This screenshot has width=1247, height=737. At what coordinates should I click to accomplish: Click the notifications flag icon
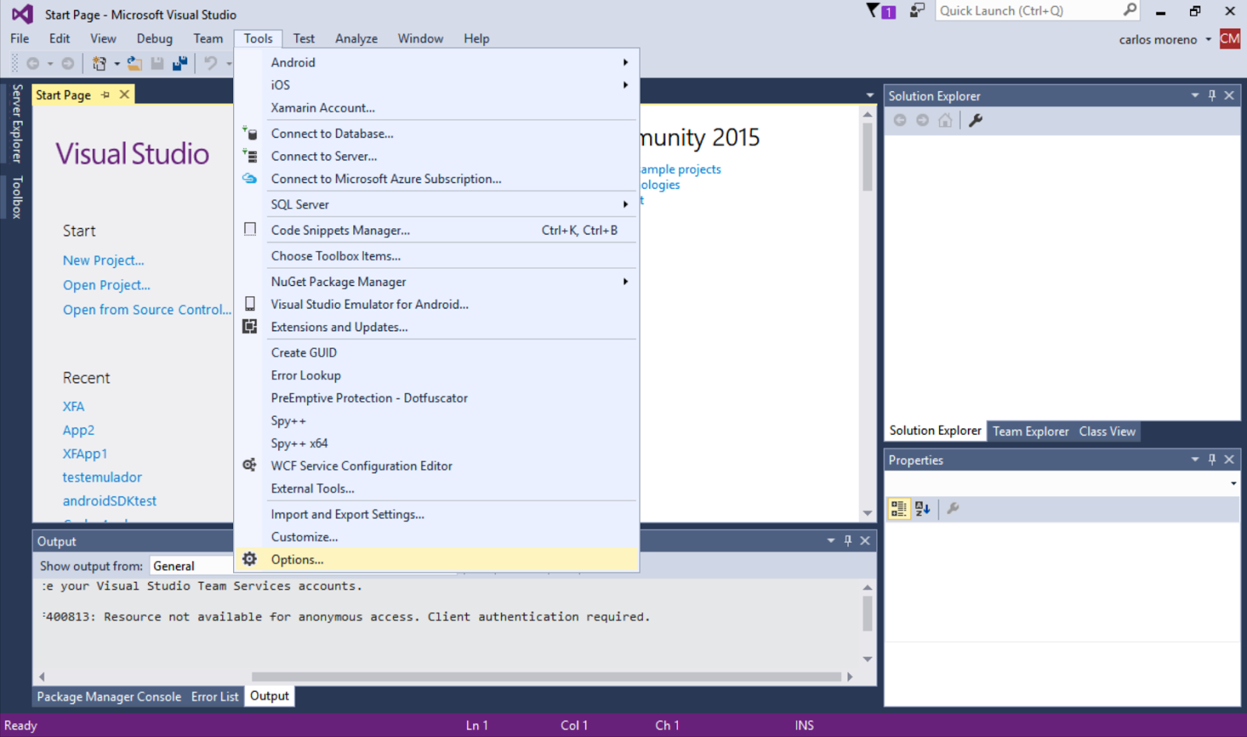[x=881, y=11]
